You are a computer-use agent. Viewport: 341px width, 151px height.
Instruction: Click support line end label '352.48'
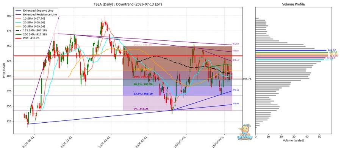tap(236, 103)
